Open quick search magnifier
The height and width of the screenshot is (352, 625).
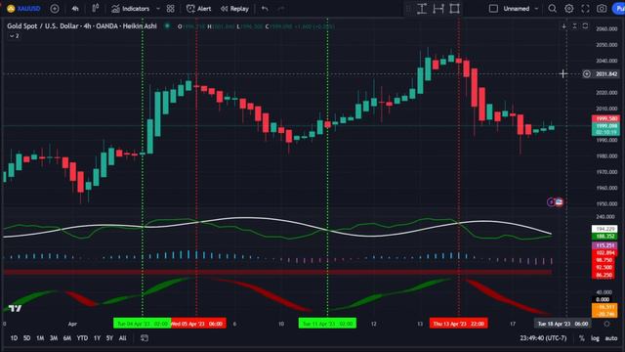(x=552, y=9)
